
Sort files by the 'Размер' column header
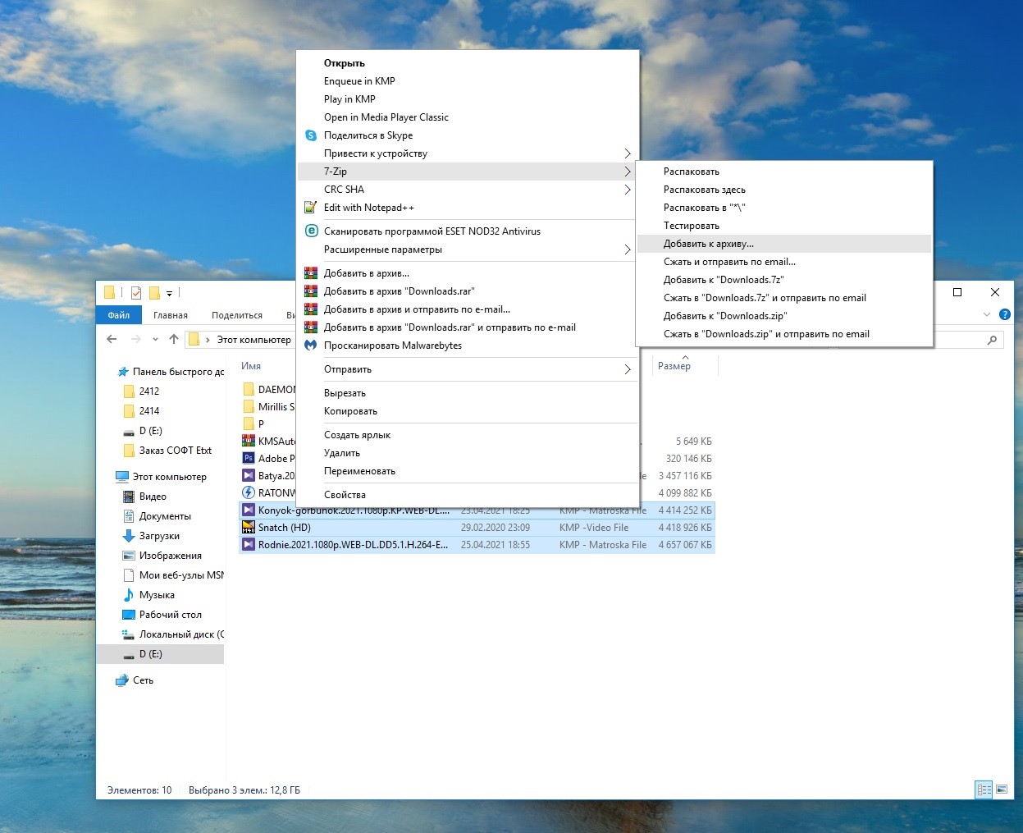(x=674, y=366)
